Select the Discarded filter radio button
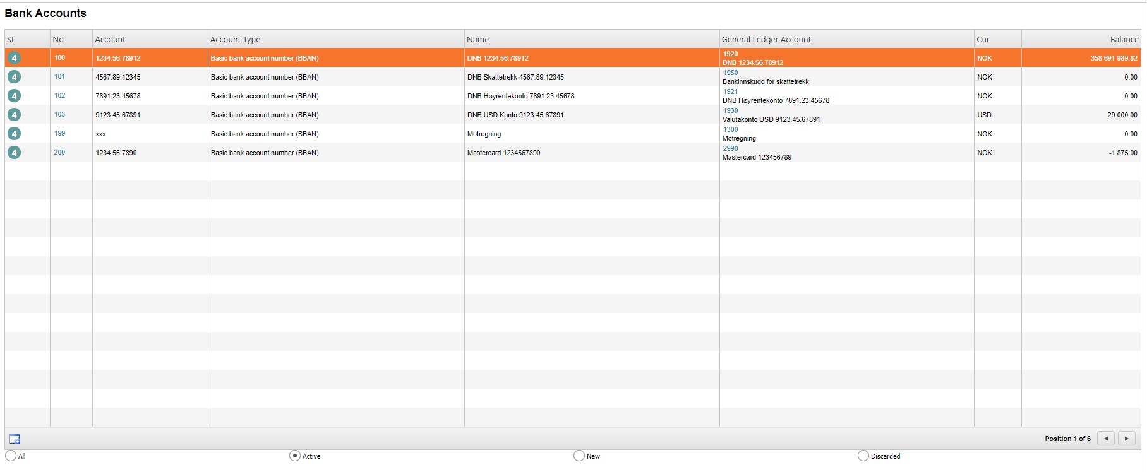The width and height of the screenshot is (1147, 472). coord(863,456)
